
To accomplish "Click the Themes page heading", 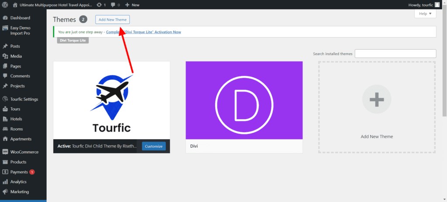I will tap(65, 19).
